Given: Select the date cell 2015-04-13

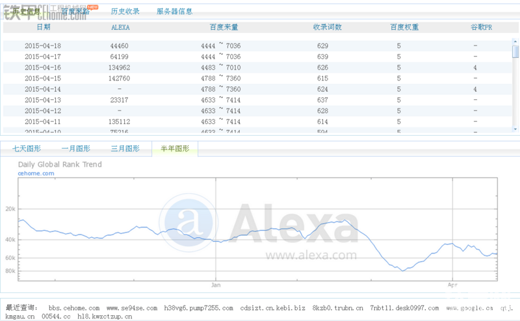Looking at the screenshot, I should (43, 100).
